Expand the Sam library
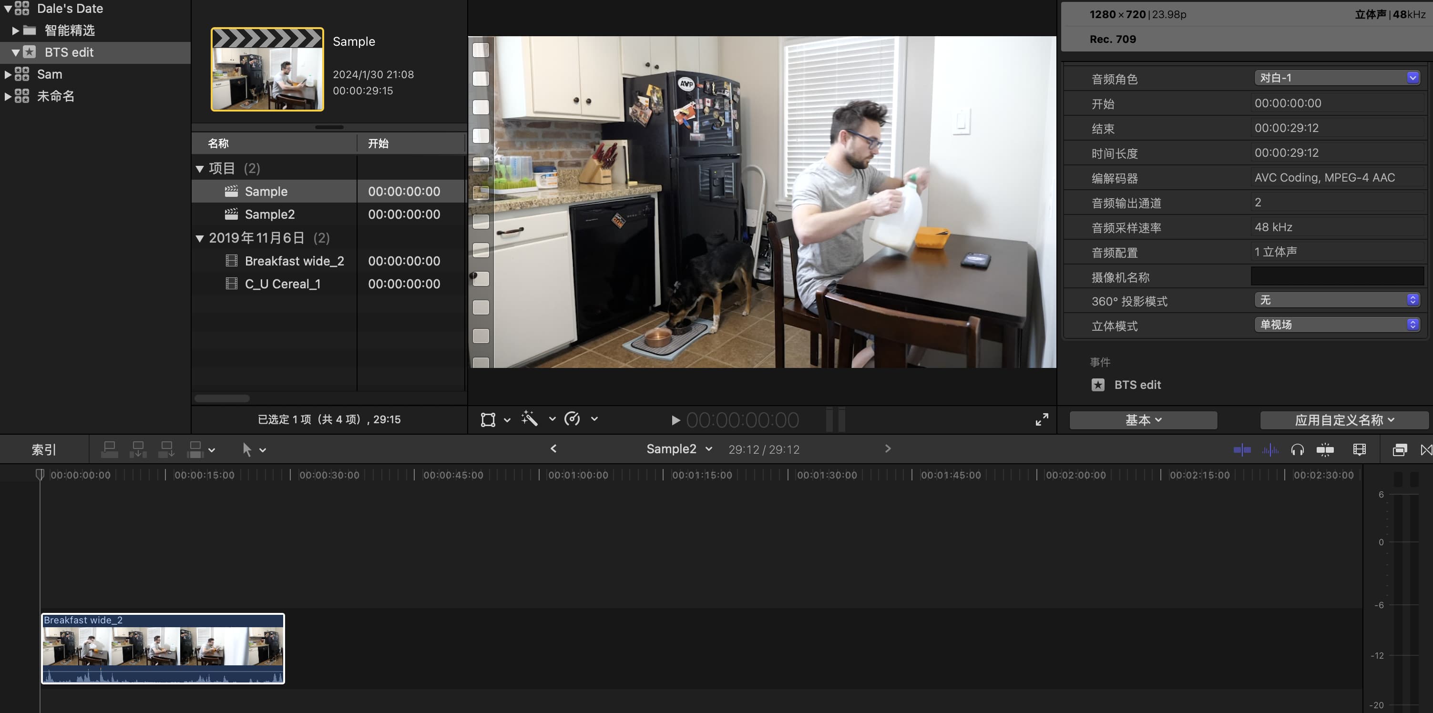The height and width of the screenshot is (713, 1433). (x=8, y=74)
